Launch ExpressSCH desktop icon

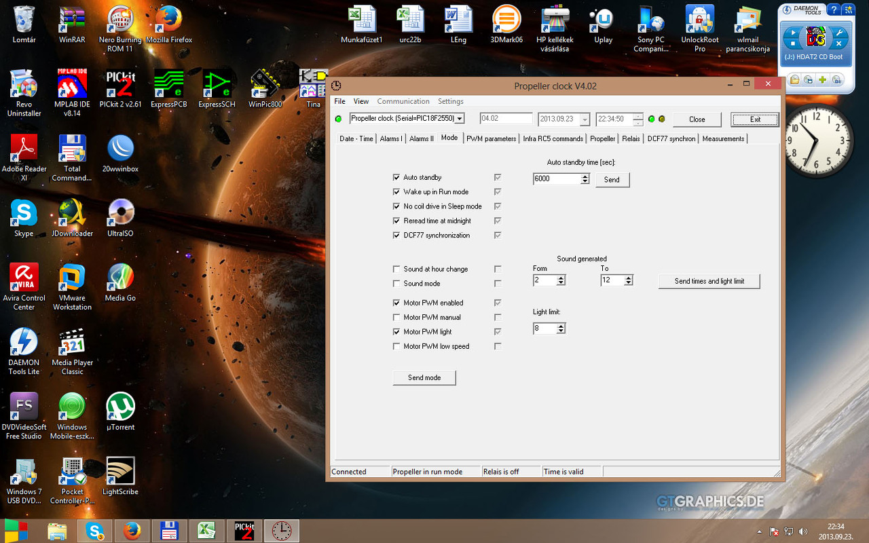[217, 87]
